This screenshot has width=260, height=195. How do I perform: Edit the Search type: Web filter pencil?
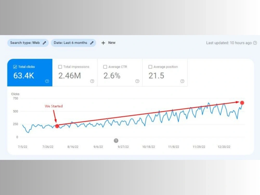pos(44,43)
